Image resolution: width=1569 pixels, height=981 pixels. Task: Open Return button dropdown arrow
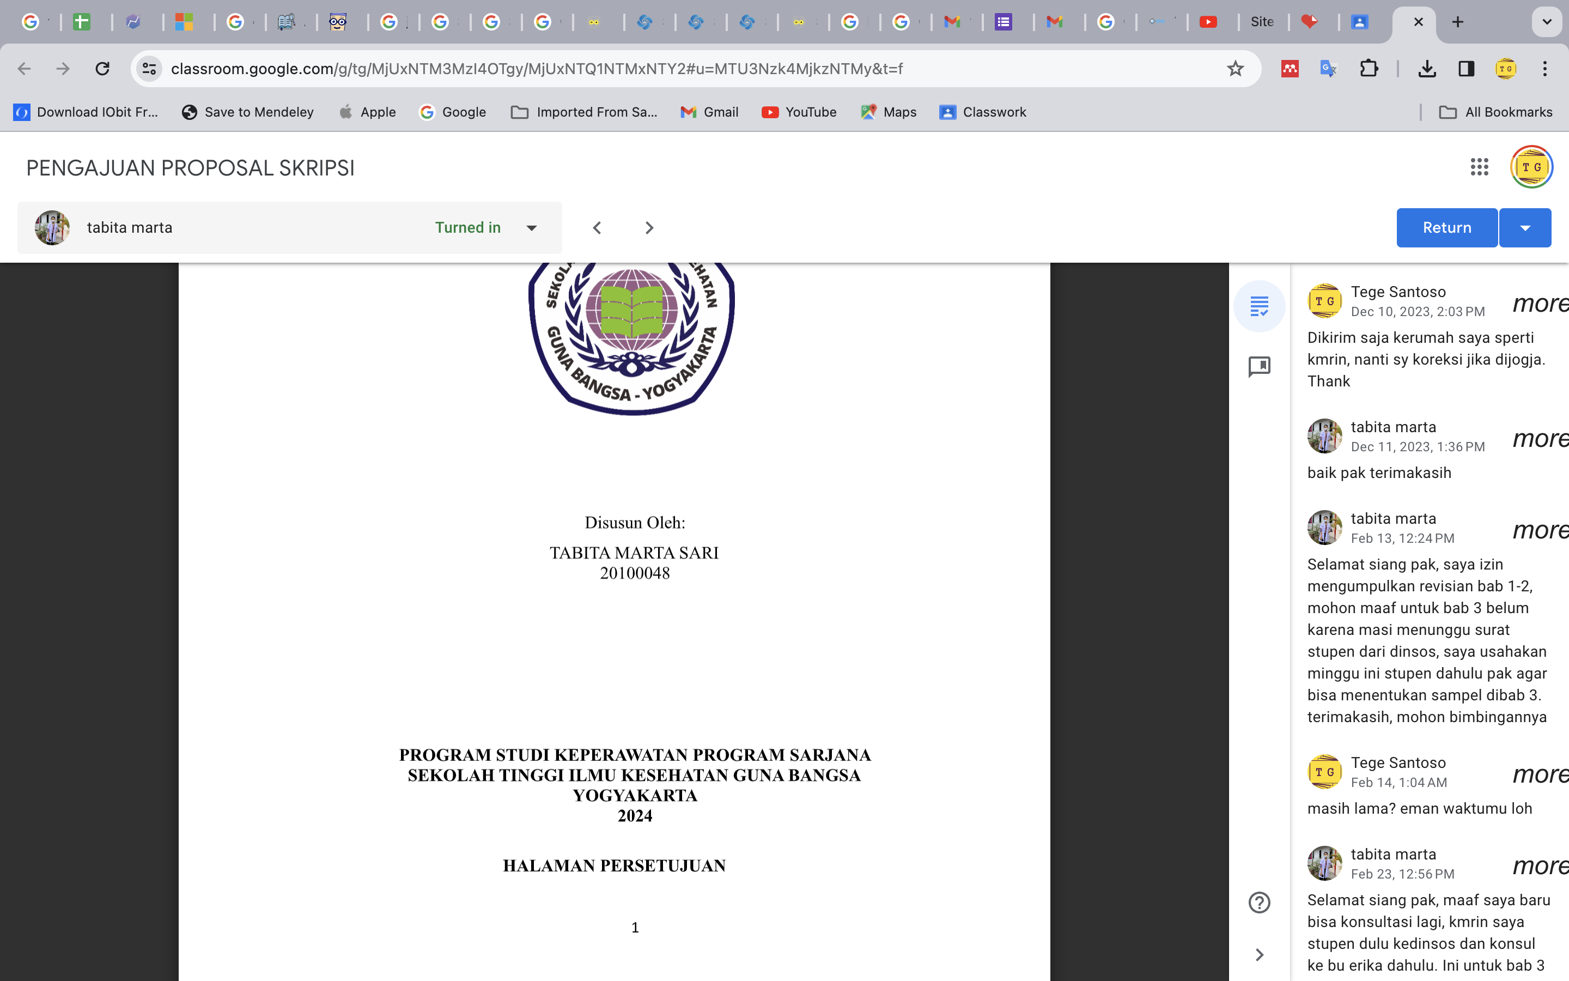(x=1525, y=228)
